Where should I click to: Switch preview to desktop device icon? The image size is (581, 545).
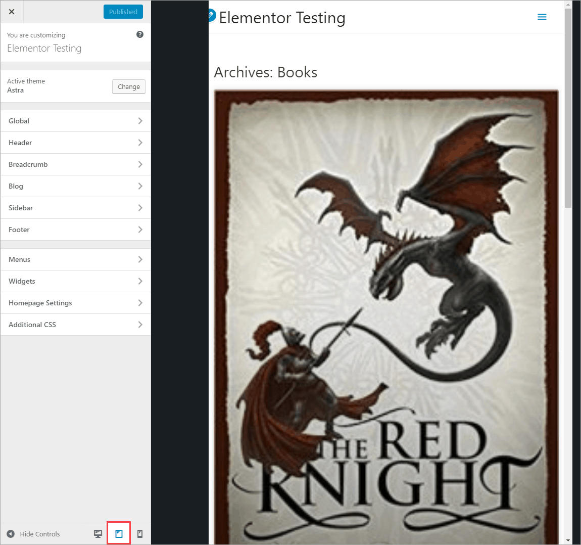tap(98, 533)
